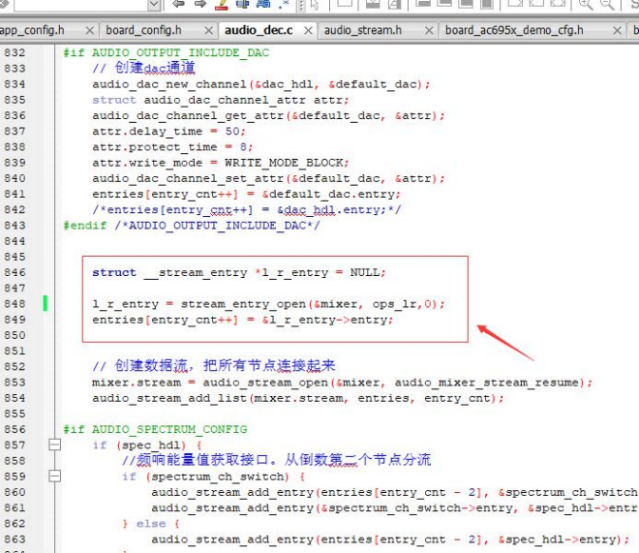This screenshot has width=639, height=553.
Task: Select the highlight marker icon
Action: click(x=222, y=4)
